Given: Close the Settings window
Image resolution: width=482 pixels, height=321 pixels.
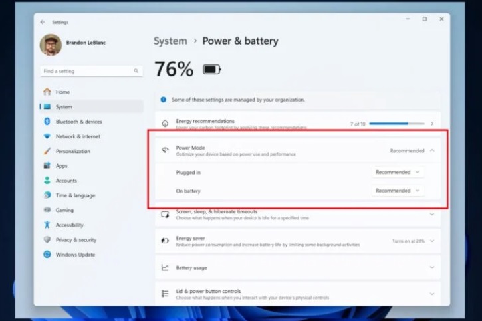Looking at the screenshot, I should (x=441, y=19).
